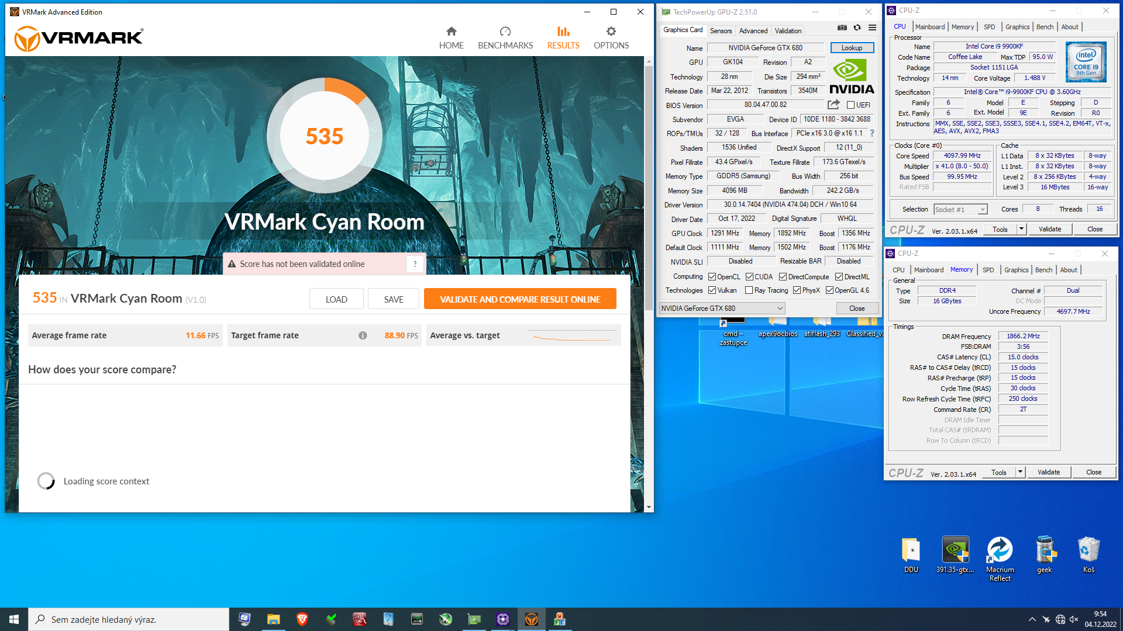Screen dimensions: 1123x631
Task: Click the volume muted tray icon
Action: 1074,619
